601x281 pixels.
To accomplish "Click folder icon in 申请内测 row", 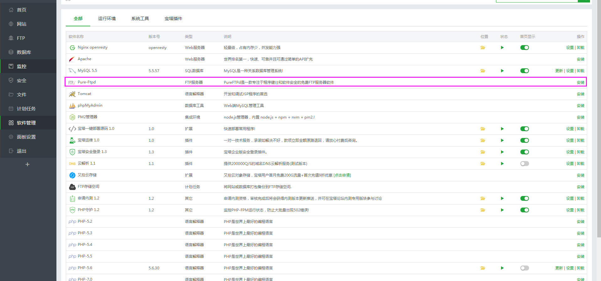I will click(x=483, y=199).
